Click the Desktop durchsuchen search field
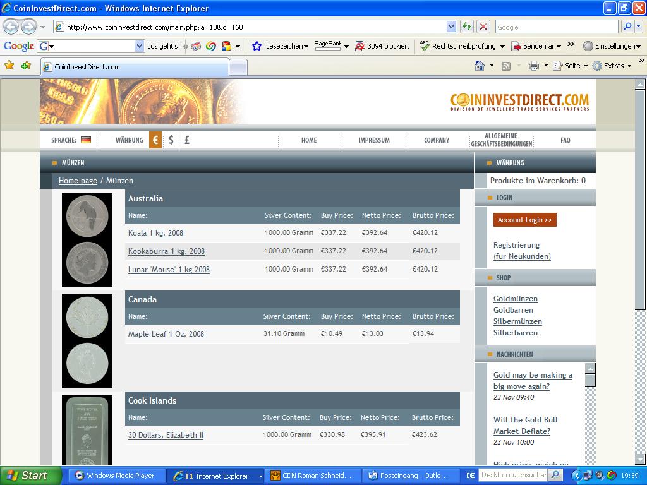 click(514, 475)
